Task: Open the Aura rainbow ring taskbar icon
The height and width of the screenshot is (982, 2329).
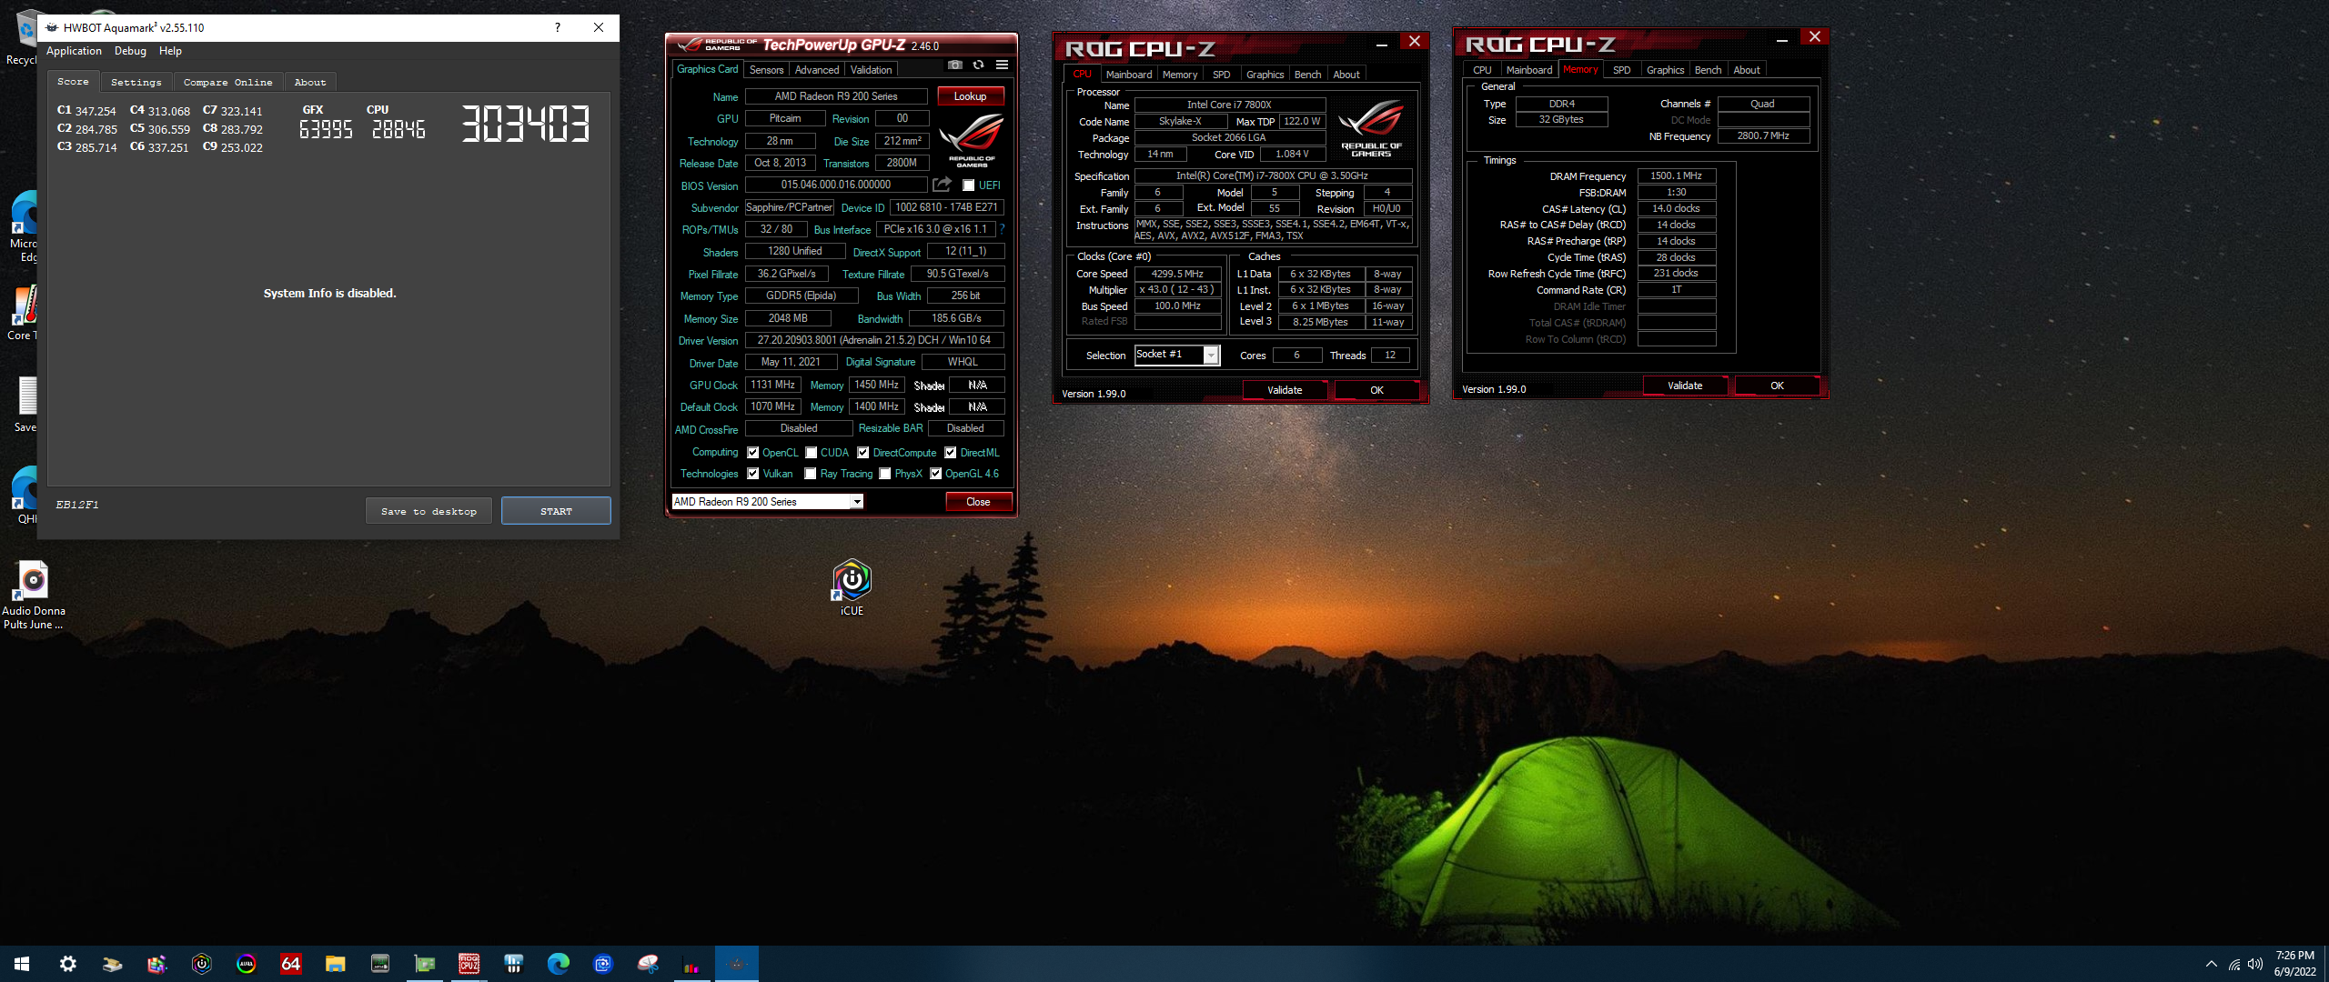Action: point(246,964)
